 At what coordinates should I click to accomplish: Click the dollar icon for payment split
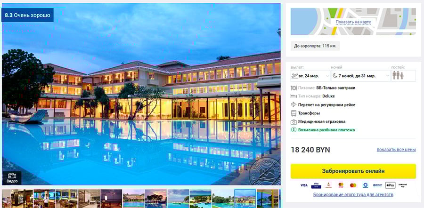pyautogui.click(x=294, y=130)
